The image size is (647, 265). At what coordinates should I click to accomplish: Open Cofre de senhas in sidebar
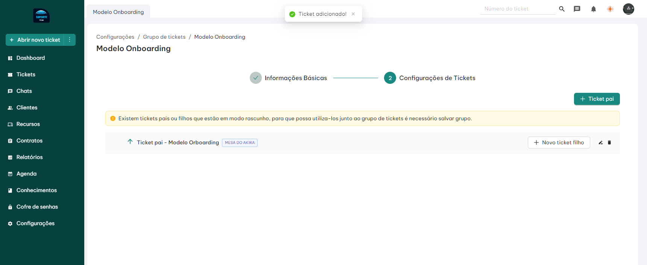point(37,207)
